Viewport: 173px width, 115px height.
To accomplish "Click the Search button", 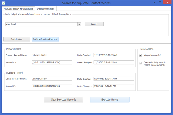I will [x=94, y=24].
